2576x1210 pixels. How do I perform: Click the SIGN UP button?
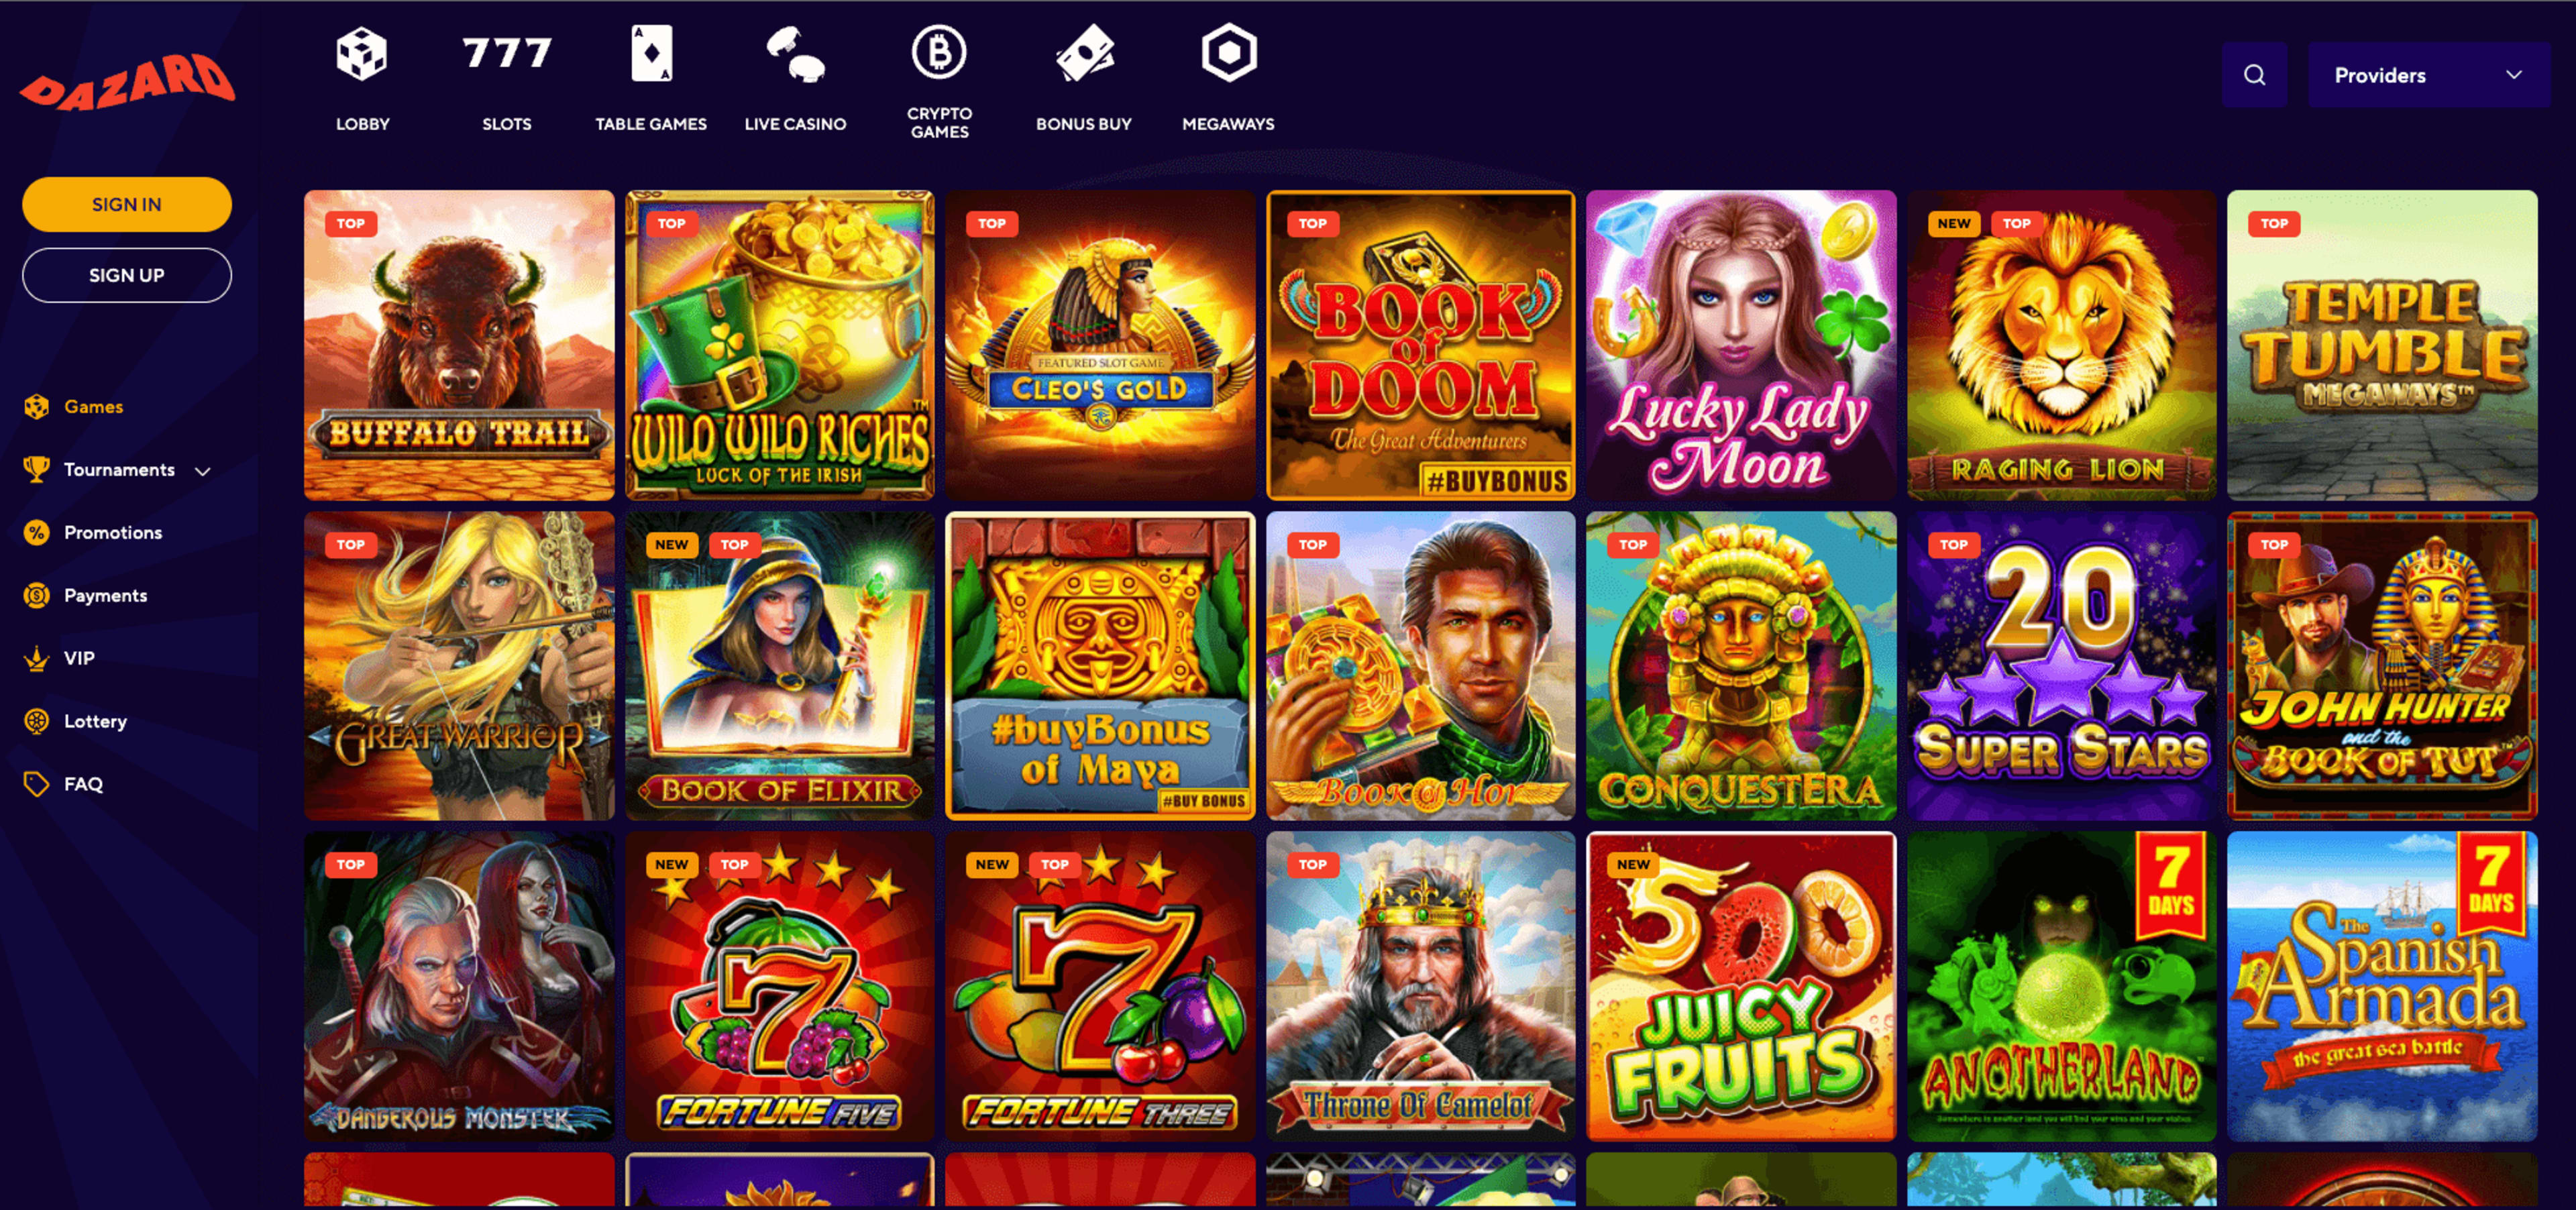127,275
